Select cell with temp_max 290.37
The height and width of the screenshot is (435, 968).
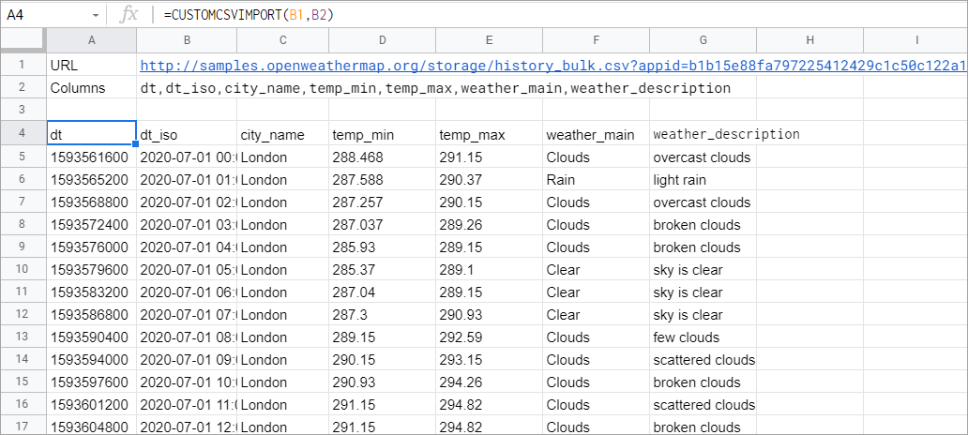point(489,180)
